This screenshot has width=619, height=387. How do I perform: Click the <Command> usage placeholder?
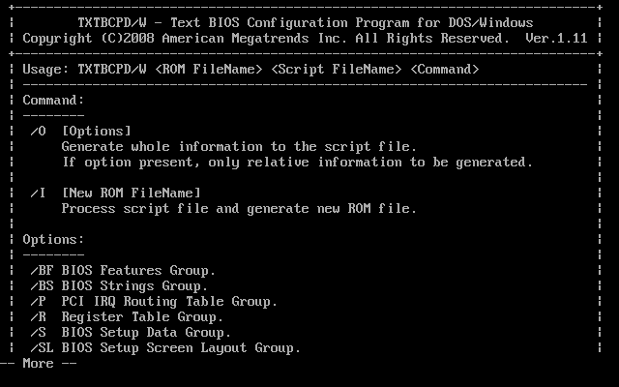click(x=444, y=69)
